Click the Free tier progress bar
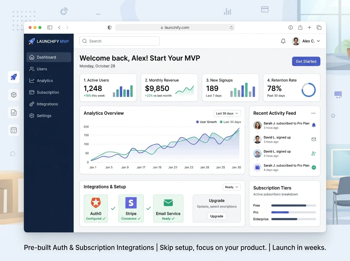The image size is (350, 261). tap(294, 205)
